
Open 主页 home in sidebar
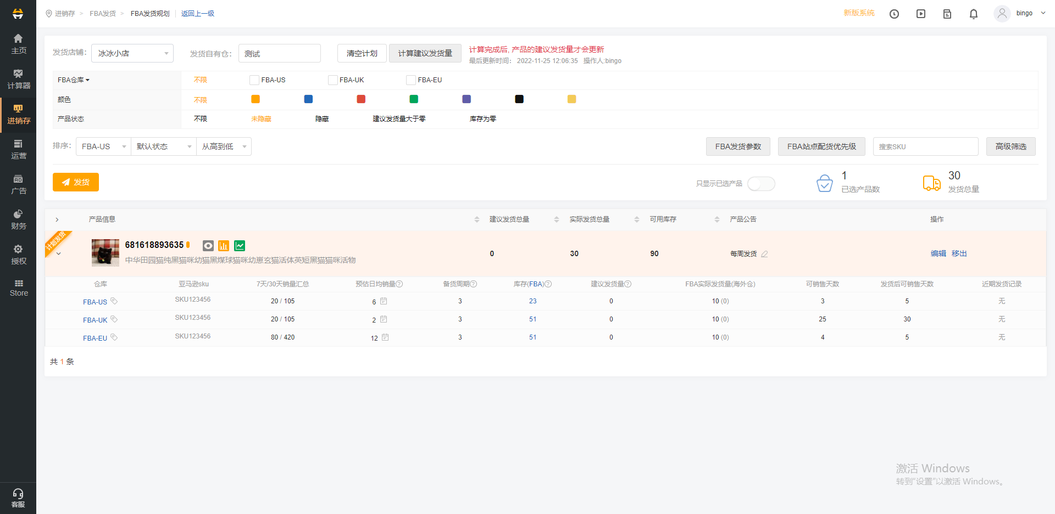(18, 44)
